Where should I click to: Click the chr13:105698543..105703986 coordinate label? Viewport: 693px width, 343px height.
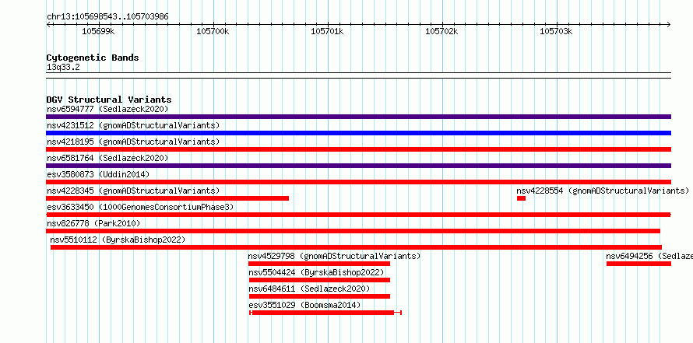coord(107,17)
